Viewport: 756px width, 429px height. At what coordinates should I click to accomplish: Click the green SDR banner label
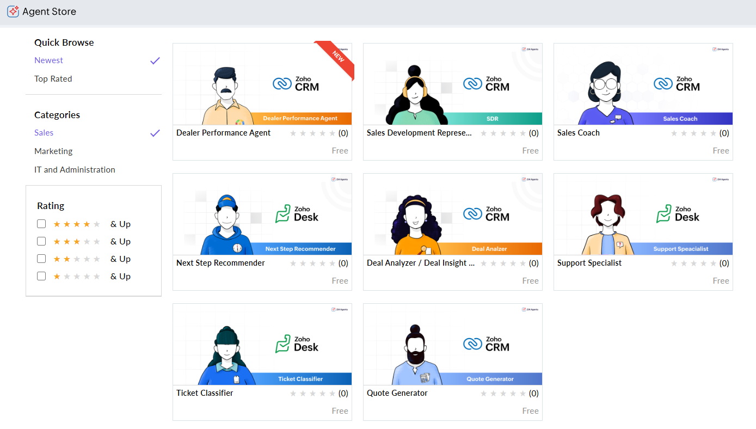(492, 118)
